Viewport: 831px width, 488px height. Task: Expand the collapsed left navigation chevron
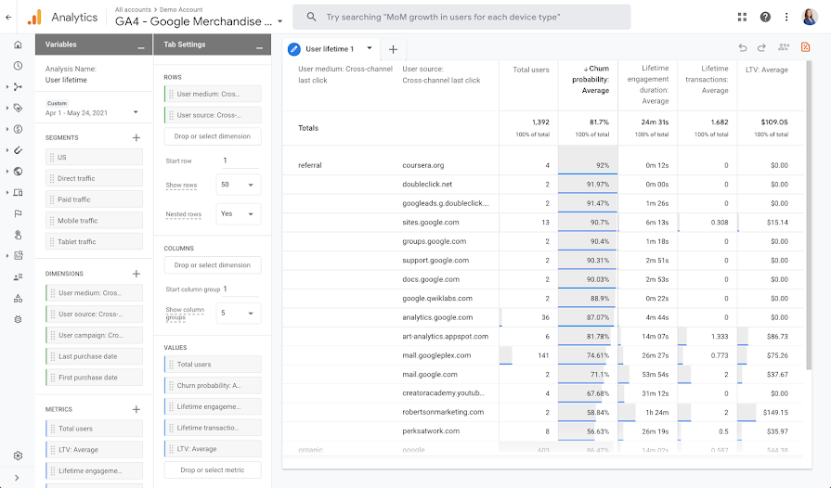tap(17, 478)
